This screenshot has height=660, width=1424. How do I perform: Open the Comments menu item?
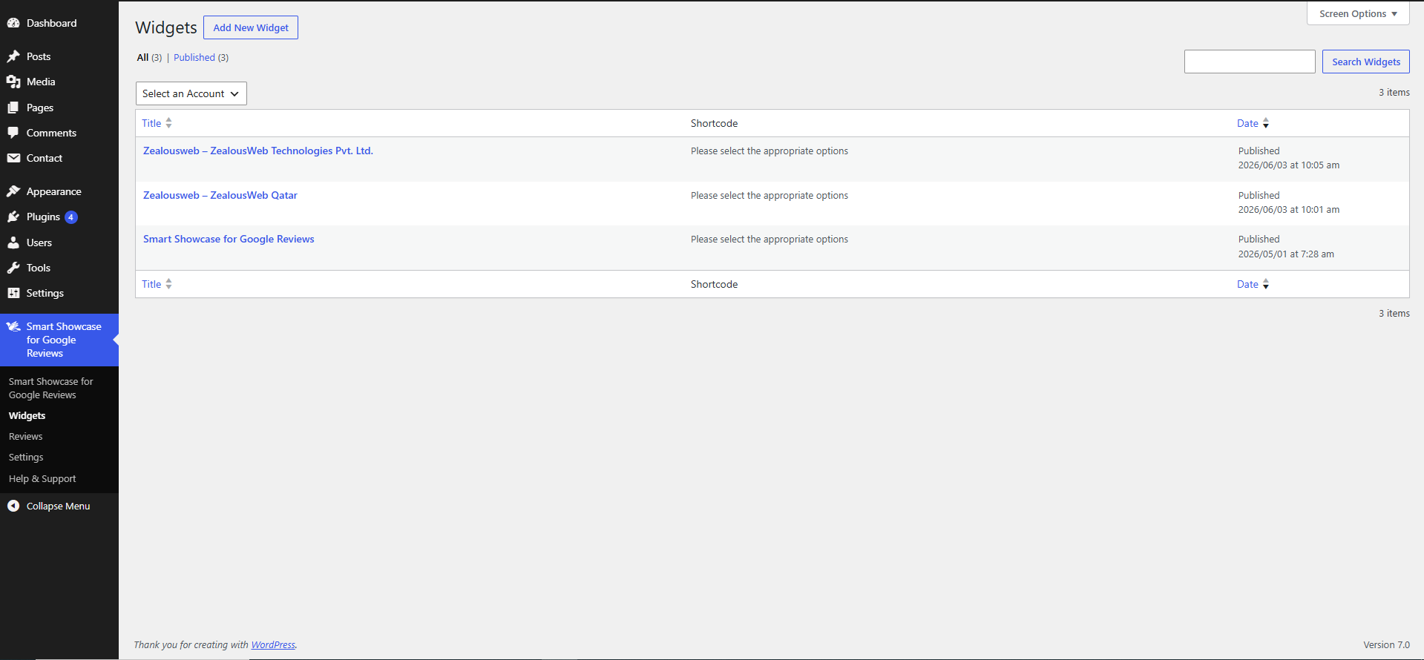point(59,133)
